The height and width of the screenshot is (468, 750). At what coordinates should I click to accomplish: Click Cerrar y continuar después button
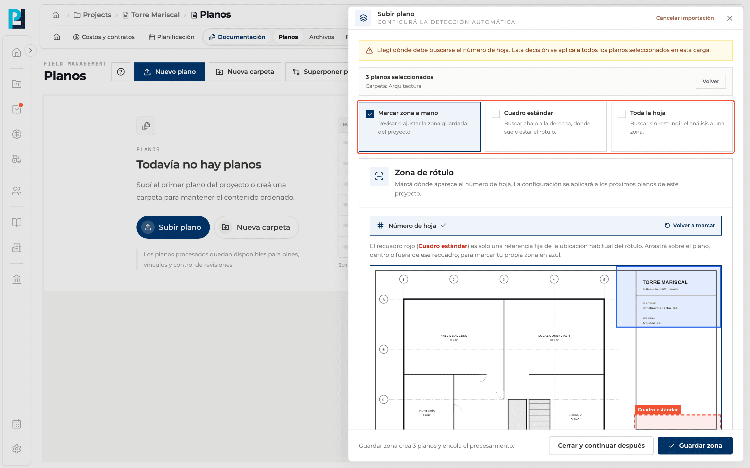pyautogui.click(x=601, y=445)
